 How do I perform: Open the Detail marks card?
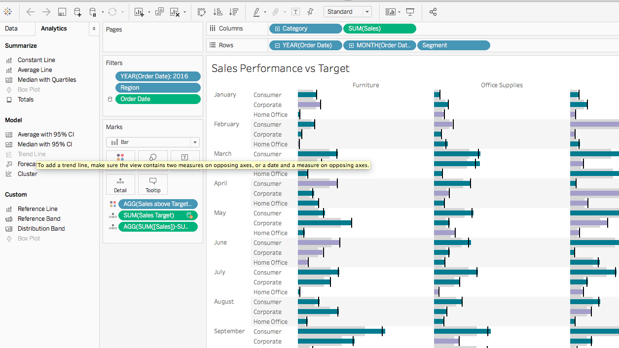click(x=120, y=184)
